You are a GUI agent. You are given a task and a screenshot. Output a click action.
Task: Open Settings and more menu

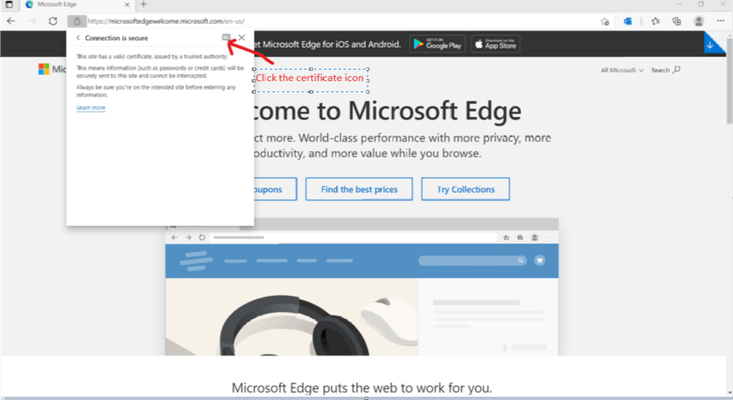tap(720, 21)
